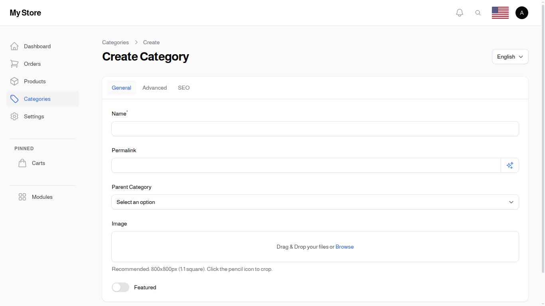The height and width of the screenshot is (306, 545).
Task: Navigate back via Categories breadcrumb
Action: click(115, 42)
